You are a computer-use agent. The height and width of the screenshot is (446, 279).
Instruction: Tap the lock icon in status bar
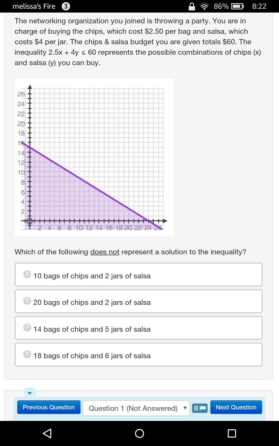(191, 6)
